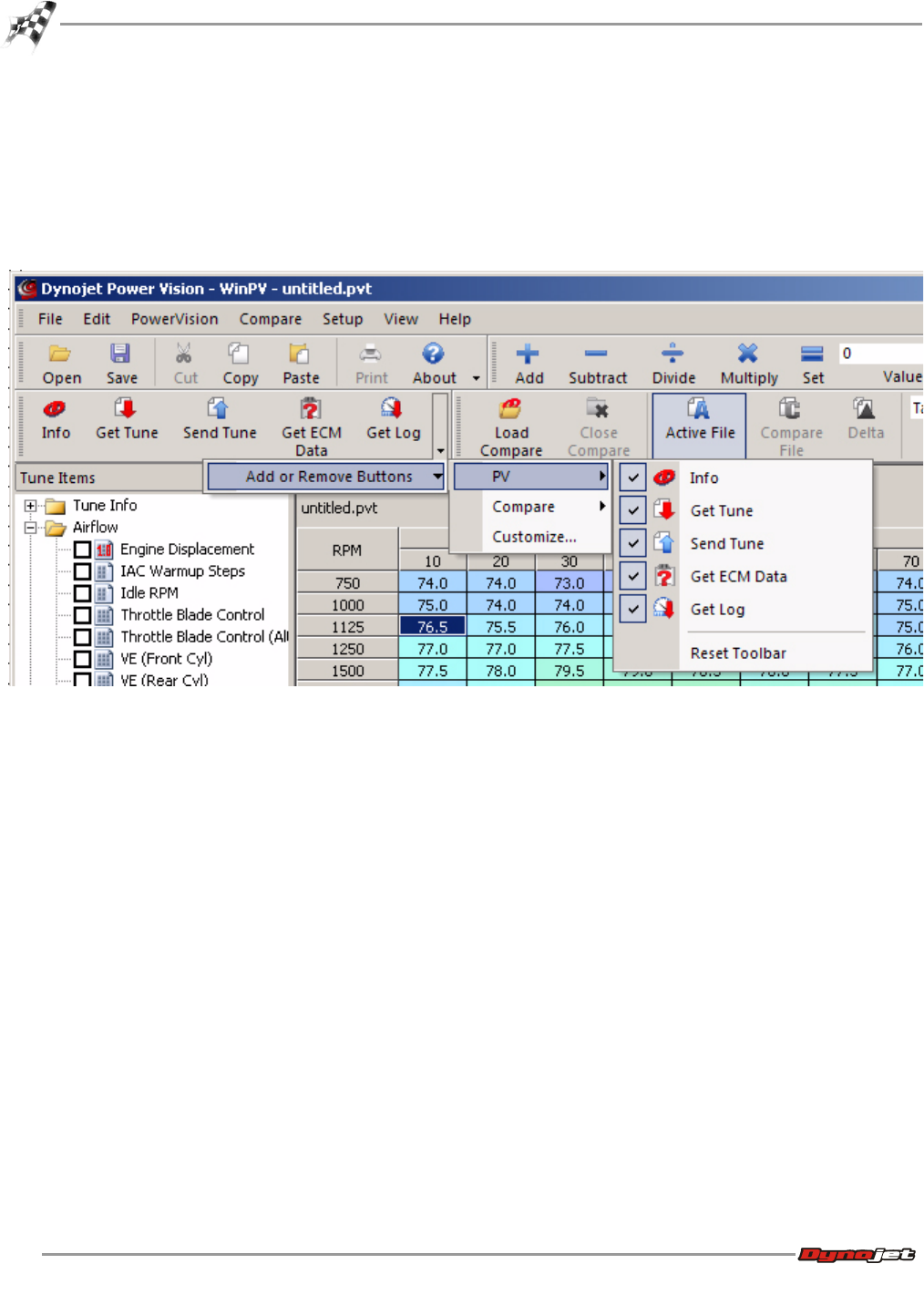
Task: Select the highlighted 76.5 table cell
Action: pos(433,627)
